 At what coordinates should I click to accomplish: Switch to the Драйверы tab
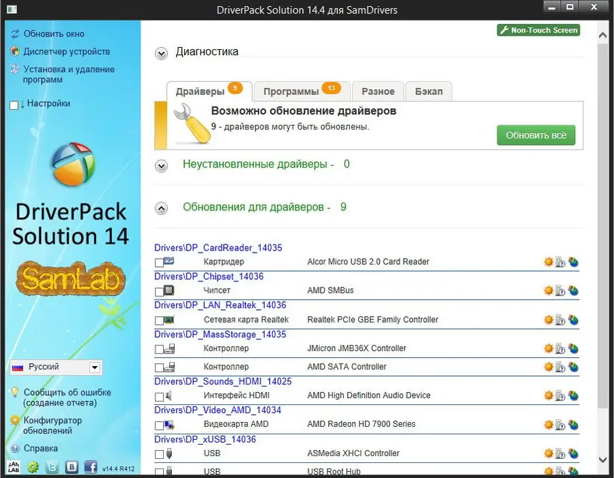tap(209, 92)
